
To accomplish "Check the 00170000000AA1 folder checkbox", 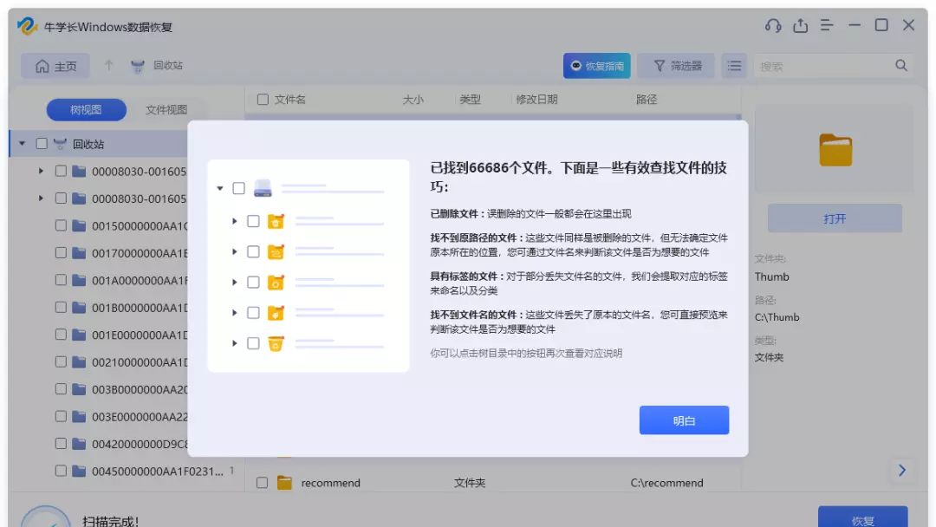I will click(61, 253).
